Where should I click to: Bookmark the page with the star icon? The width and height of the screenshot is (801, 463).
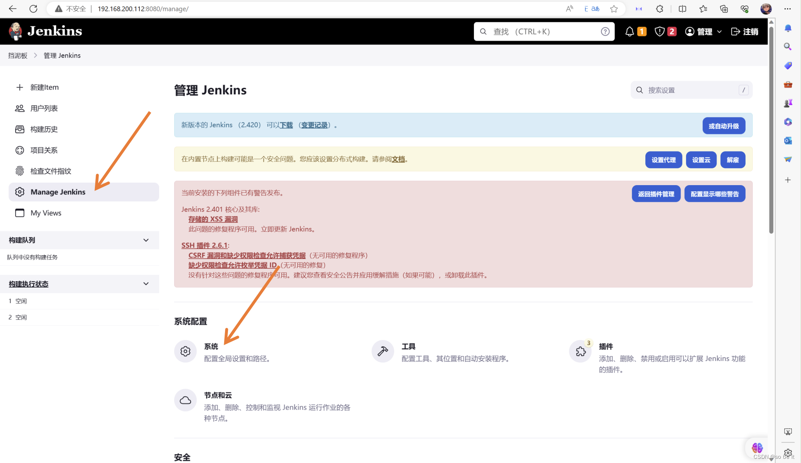tap(614, 8)
